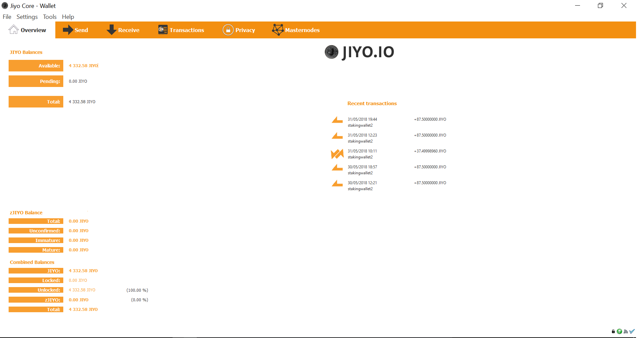Click the zJIYO Unconfirmed value

tap(79, 231)
